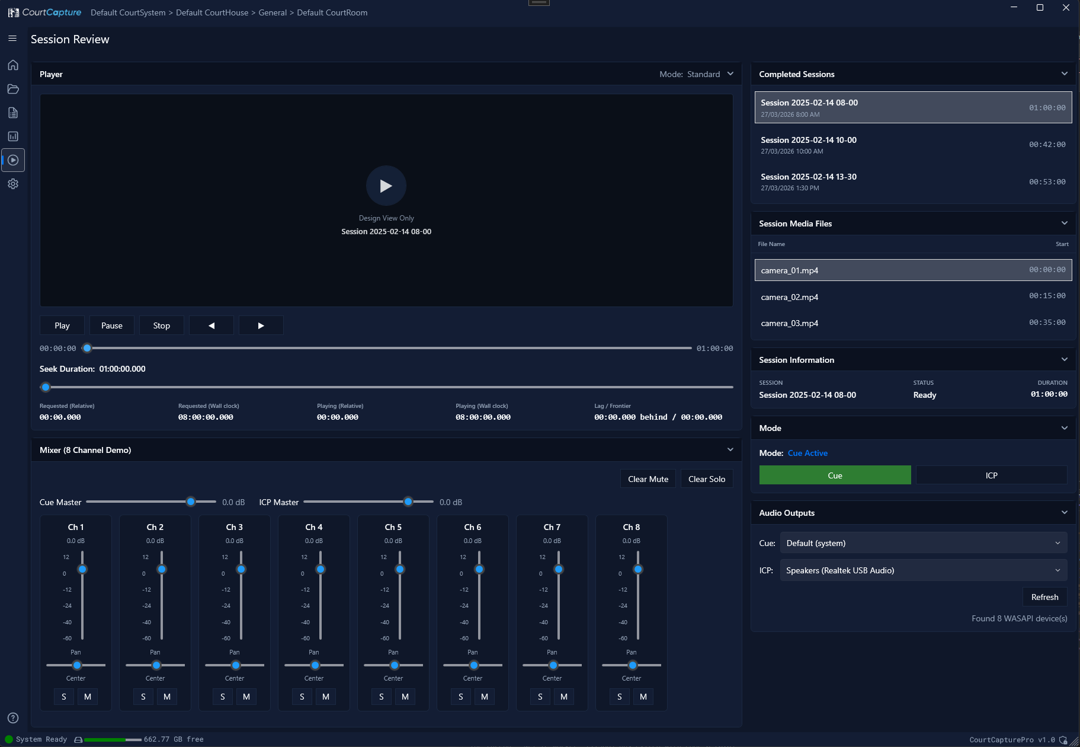Image resolution: width=1080 pixels, height=747 pixels.
Task: Refresh the audio output devices
Action: pos(1044,597)
